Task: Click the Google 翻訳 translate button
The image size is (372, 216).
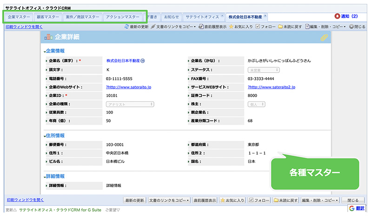Action: click(x=357, y=208)
